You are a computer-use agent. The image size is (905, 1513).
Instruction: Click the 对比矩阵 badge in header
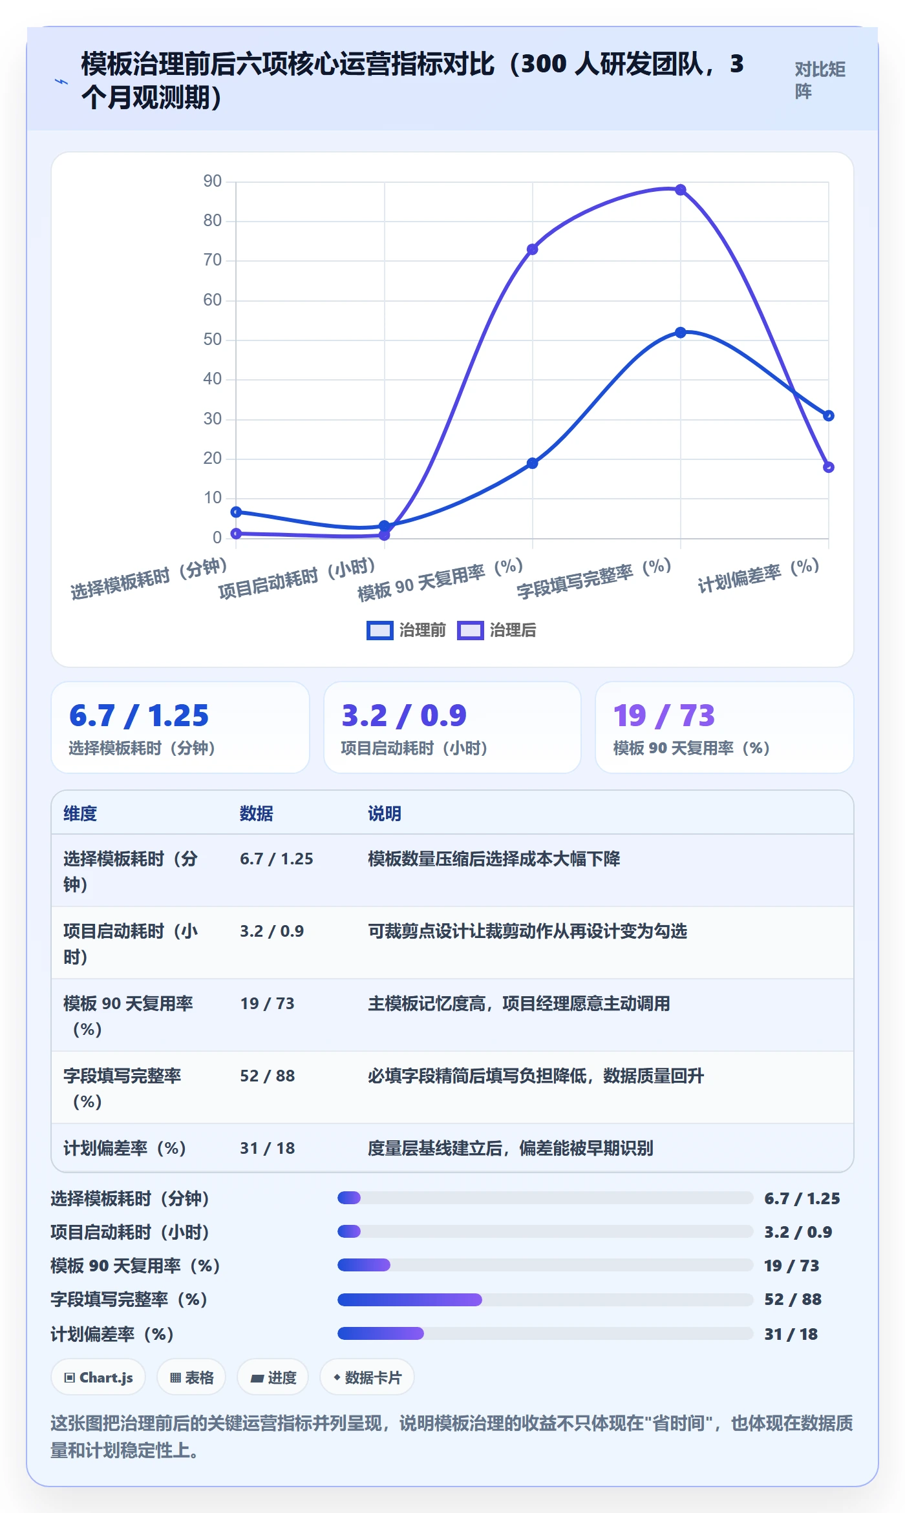820,80
